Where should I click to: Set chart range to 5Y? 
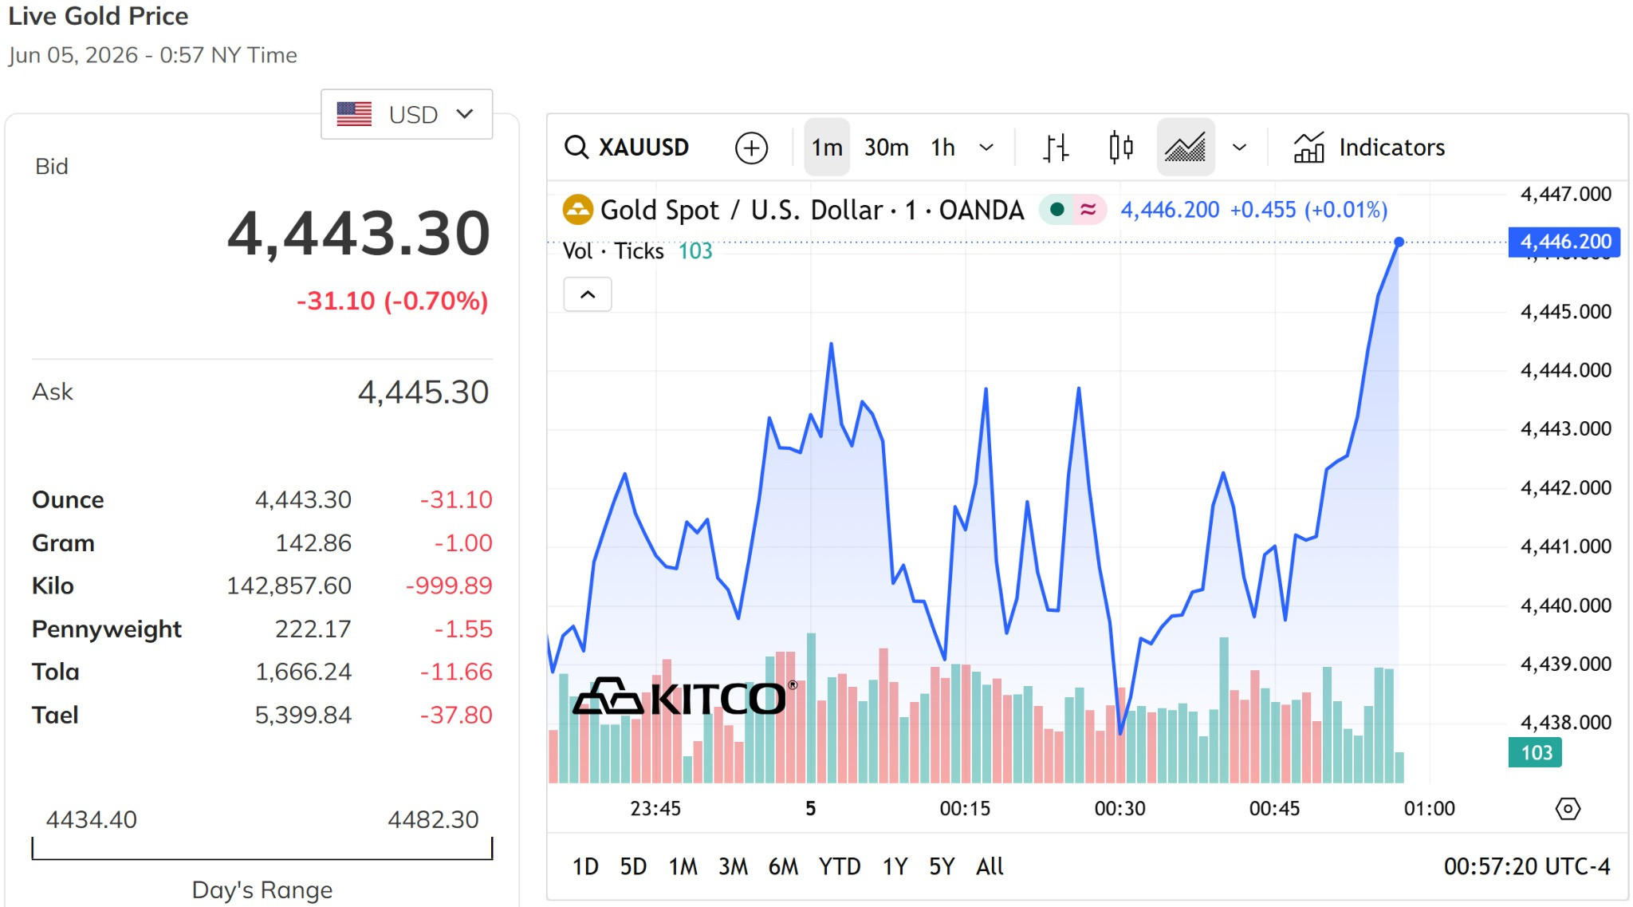pyautogui.click(x=942, y=866)
